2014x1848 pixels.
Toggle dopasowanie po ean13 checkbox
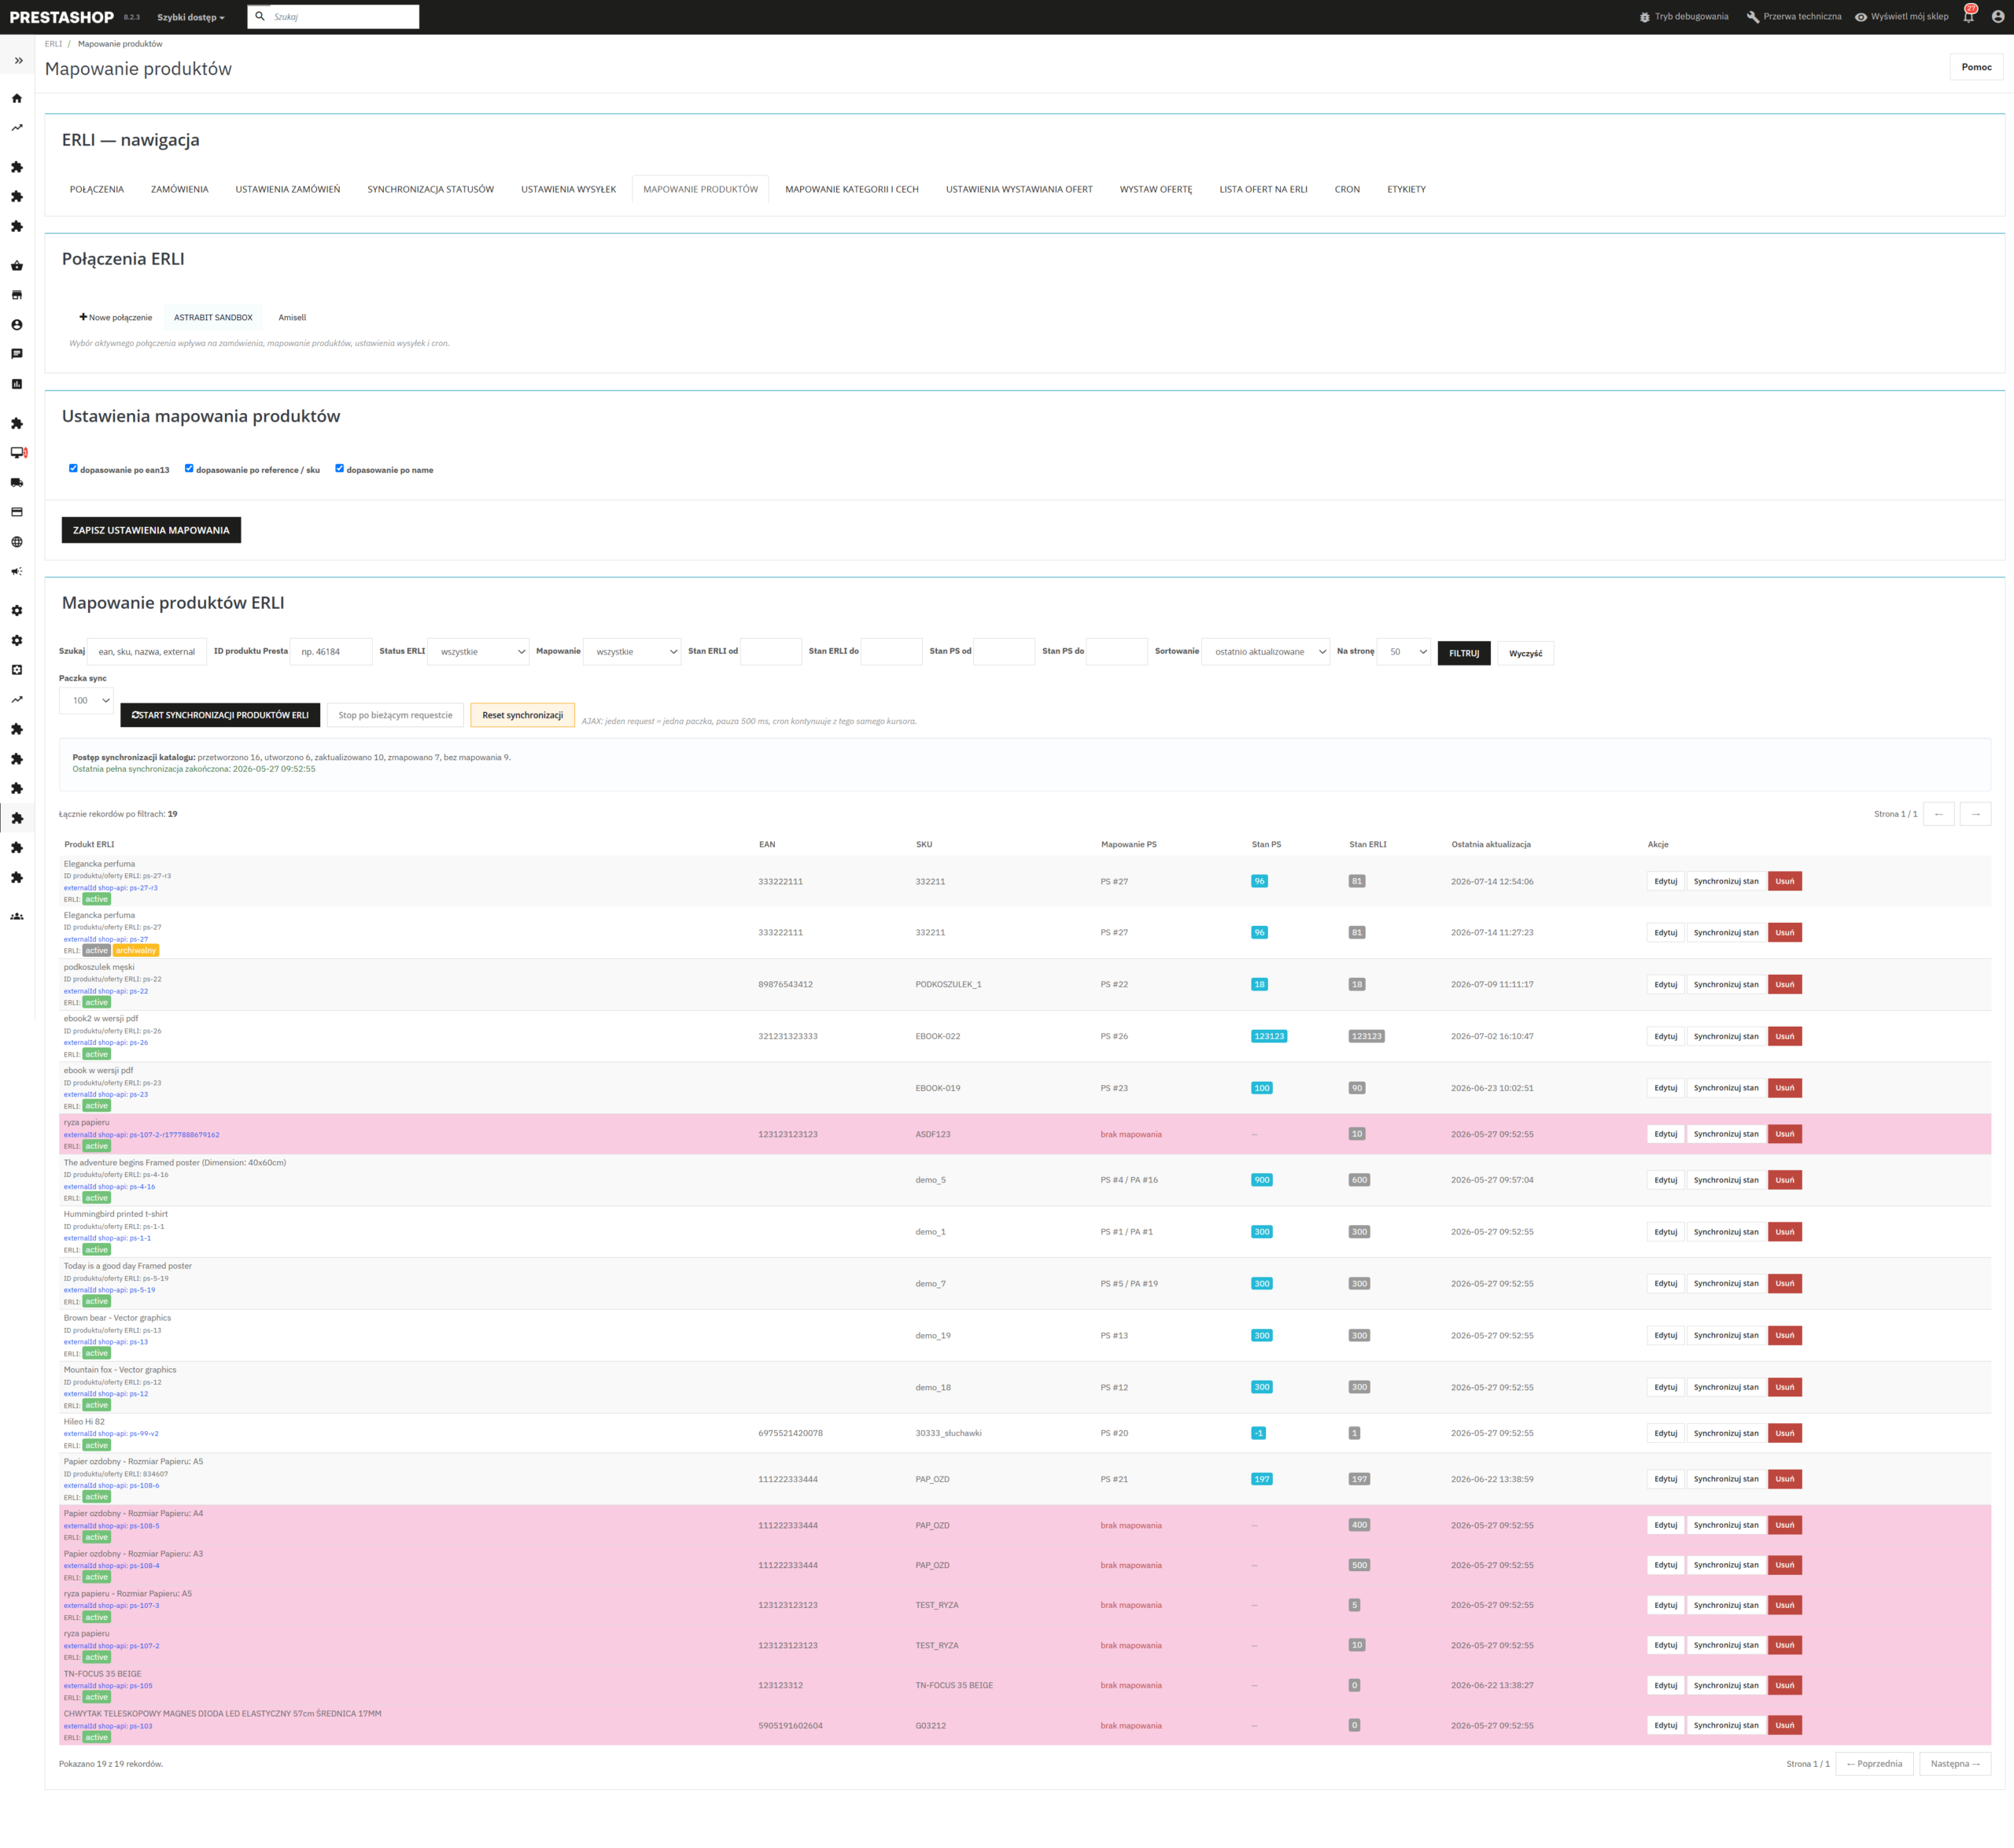pos(73,468)
